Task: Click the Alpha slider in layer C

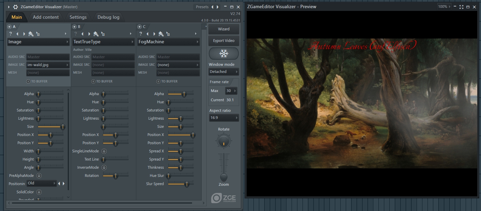Action: [181, 94]
